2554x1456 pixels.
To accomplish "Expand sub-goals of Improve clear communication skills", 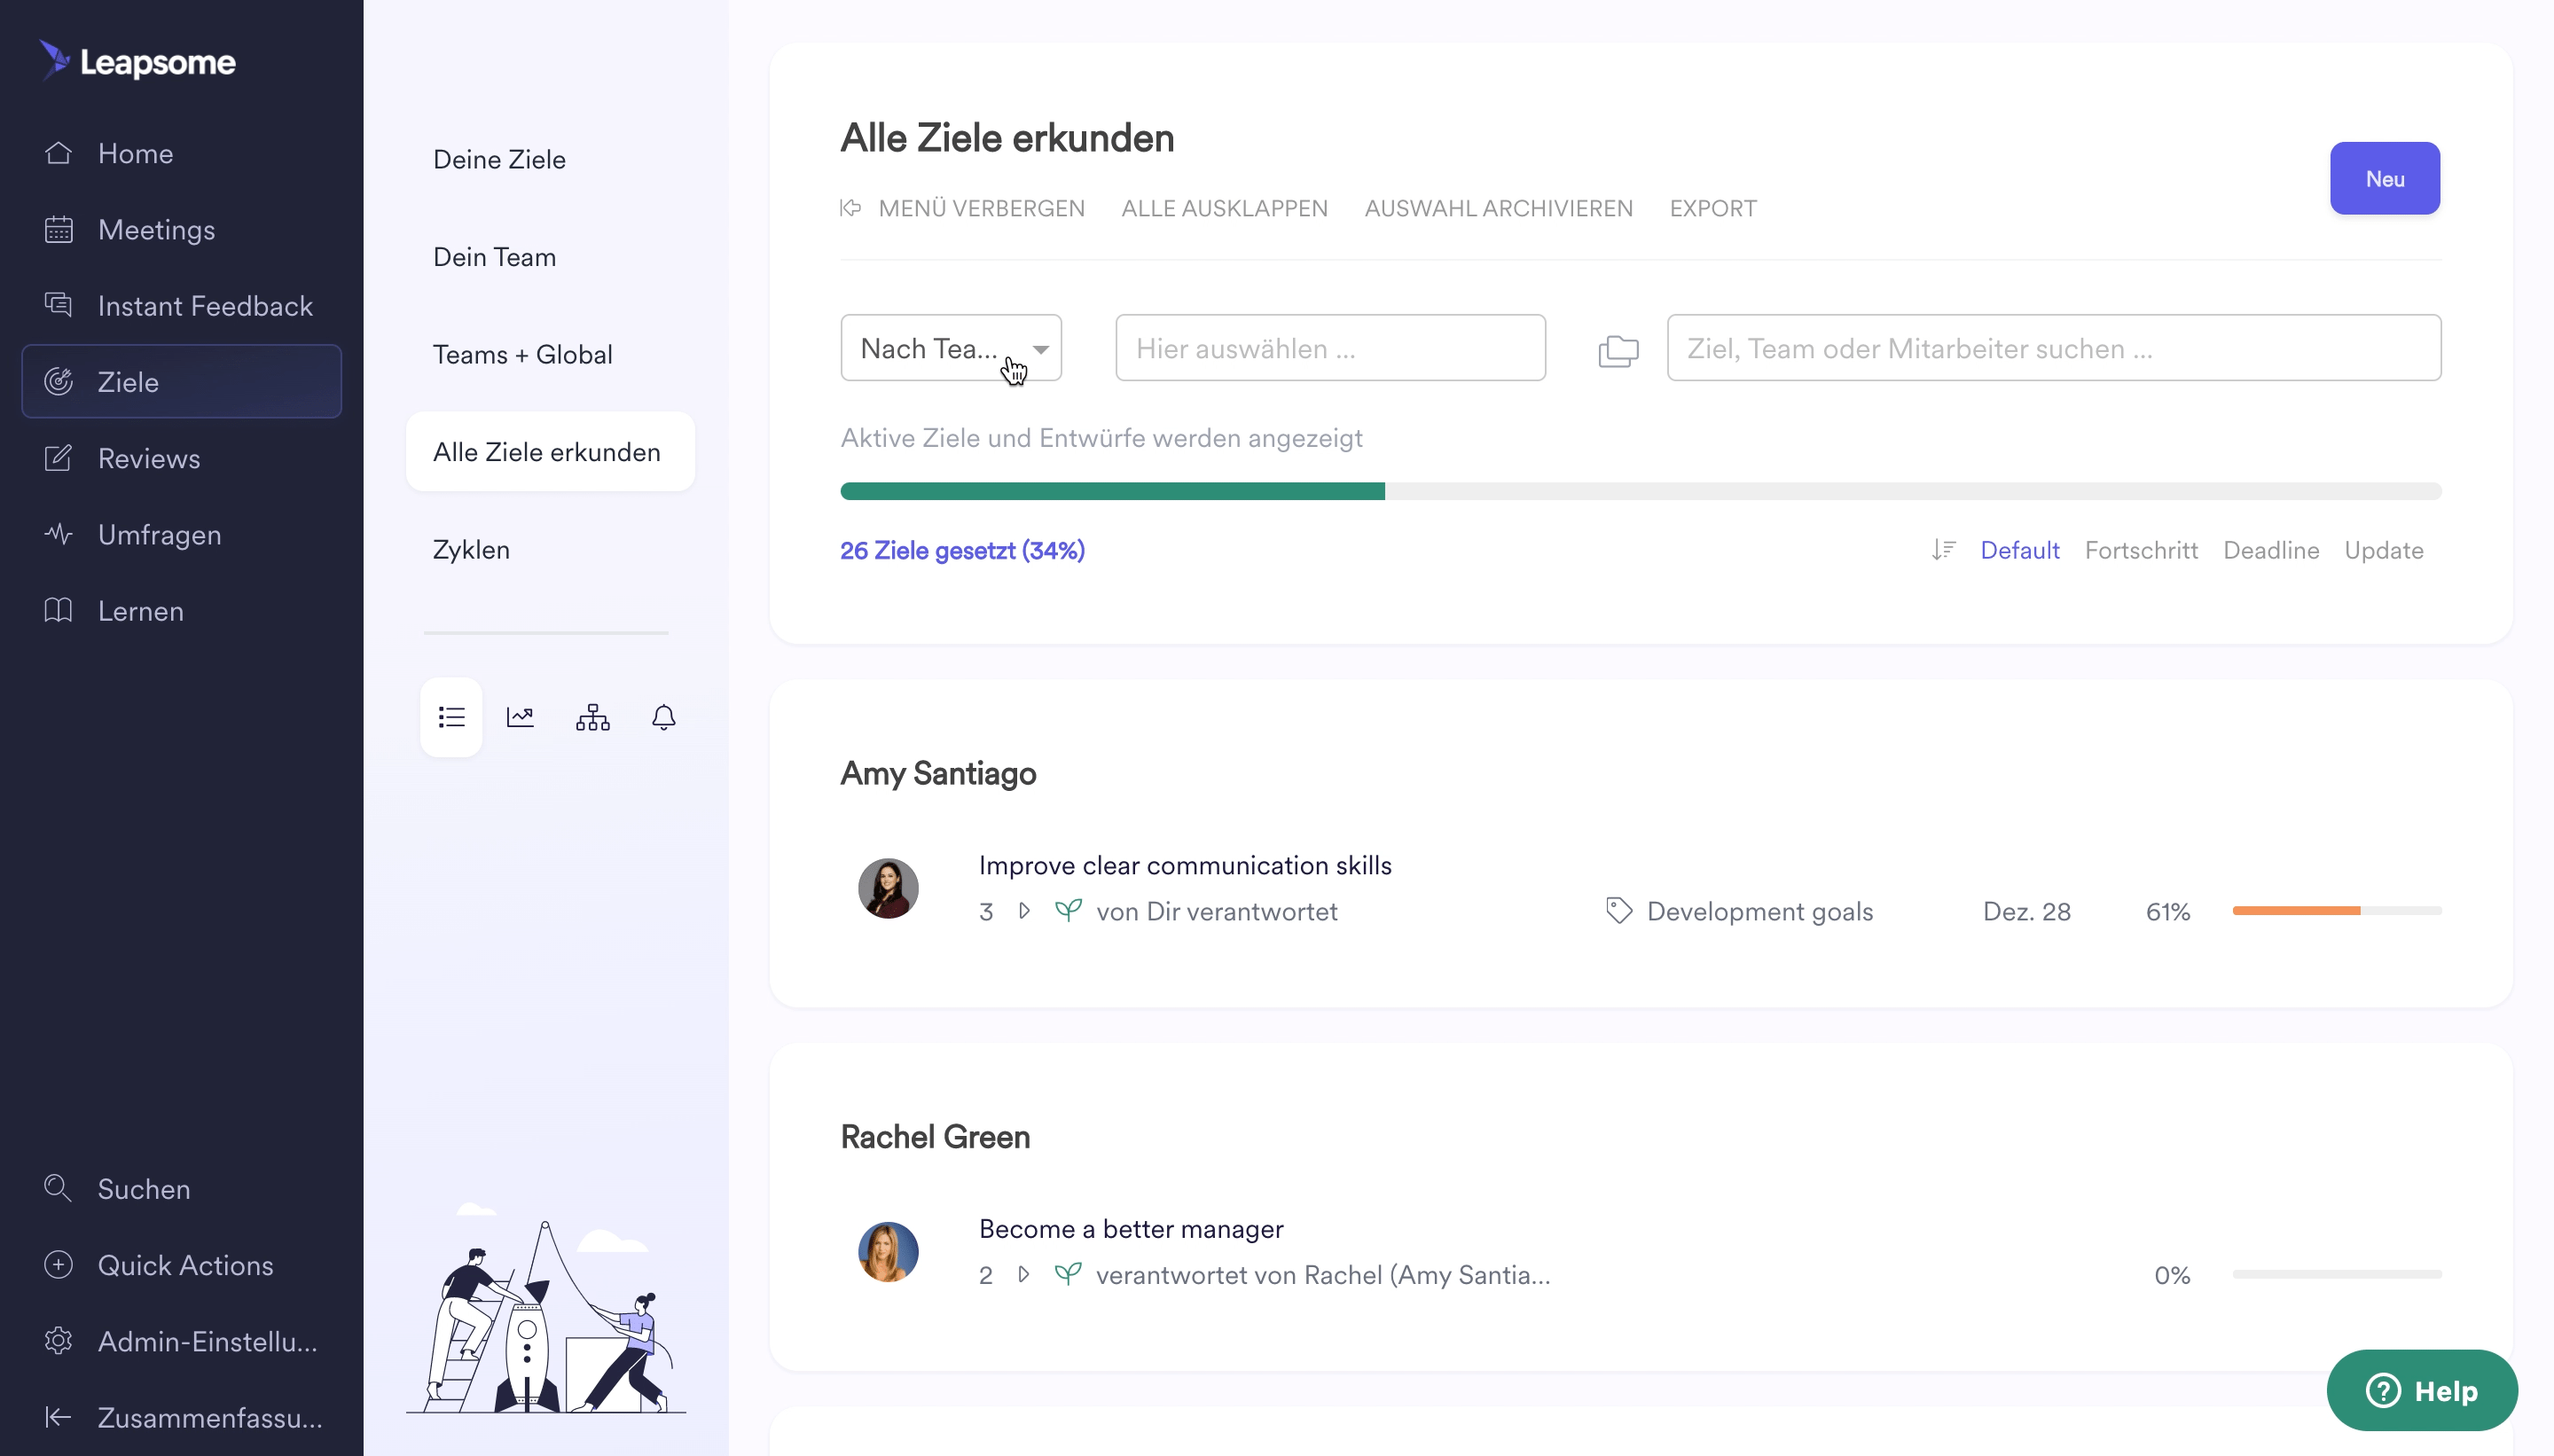I will (1024, 910).
